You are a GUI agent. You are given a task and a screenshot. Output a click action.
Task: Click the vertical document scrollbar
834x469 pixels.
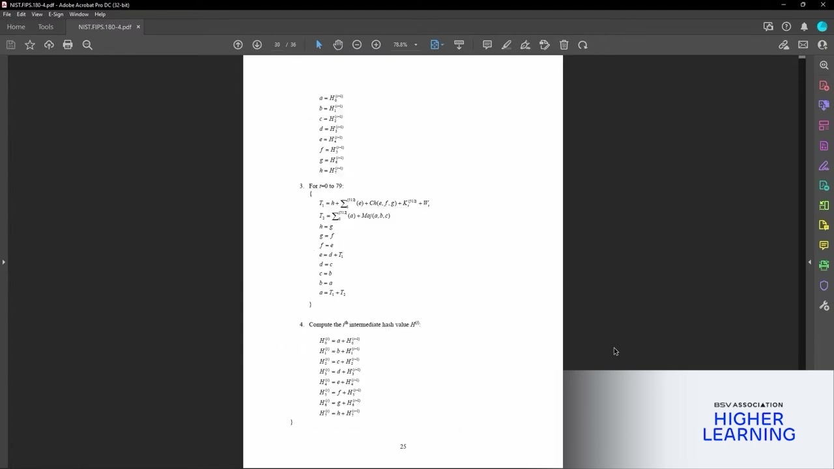(x=802, y=213)
